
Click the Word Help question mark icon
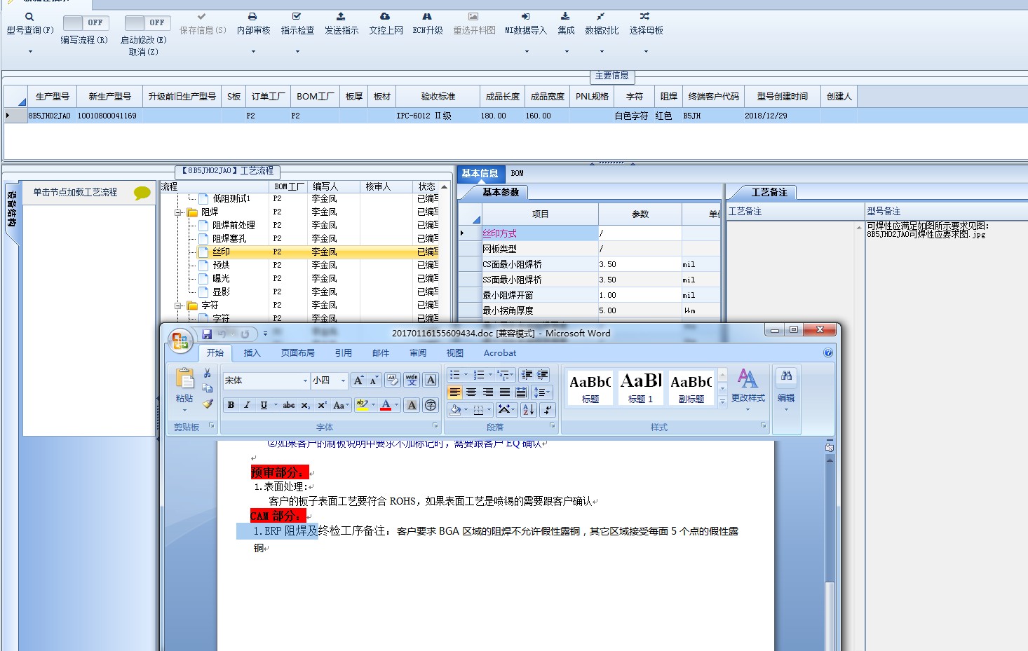tap(828, 353)
